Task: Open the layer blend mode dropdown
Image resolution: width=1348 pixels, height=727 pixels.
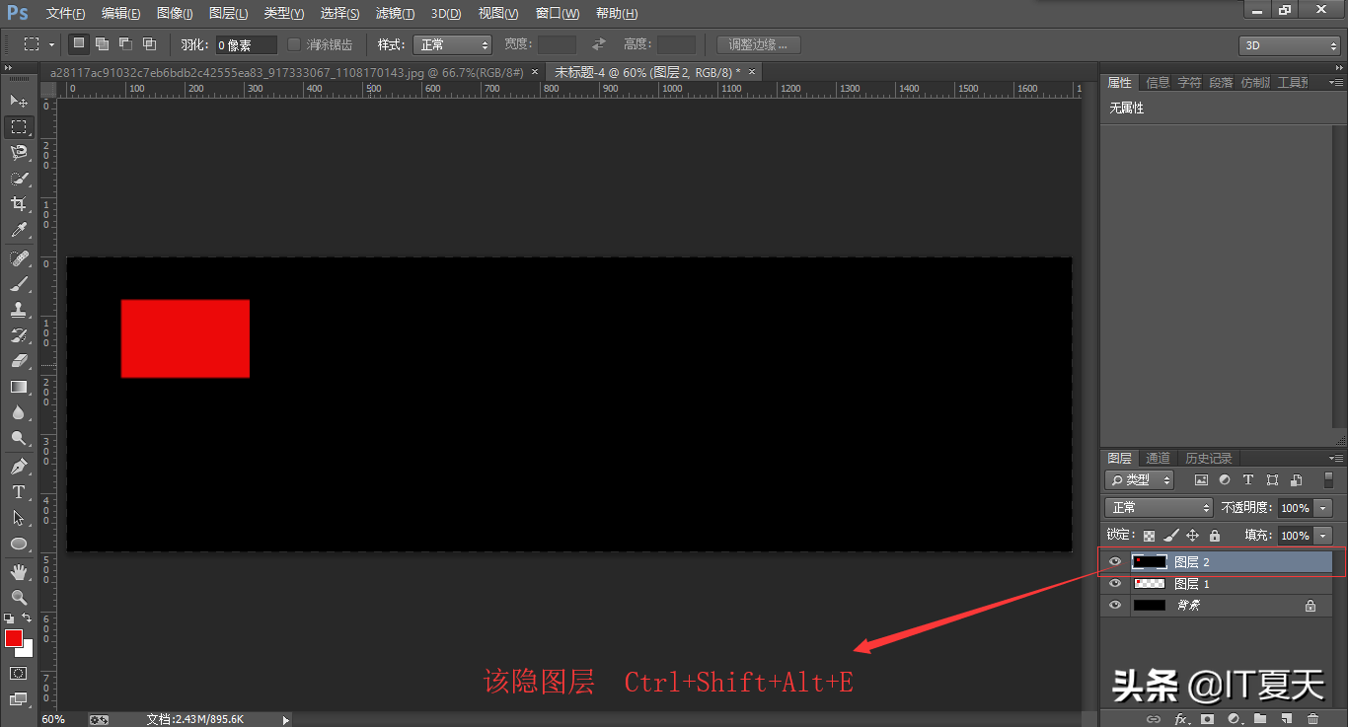Action: pos(1159,508)
